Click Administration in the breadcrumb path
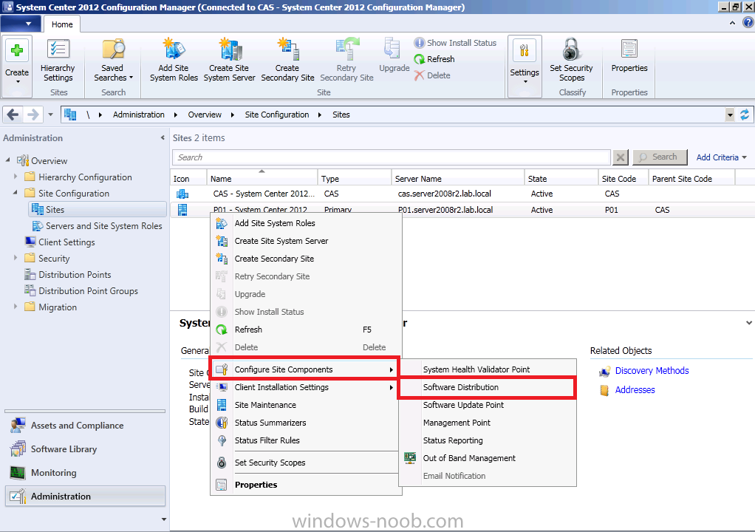Viewport: 755px width, 532px height. click(x=139, y=115)
